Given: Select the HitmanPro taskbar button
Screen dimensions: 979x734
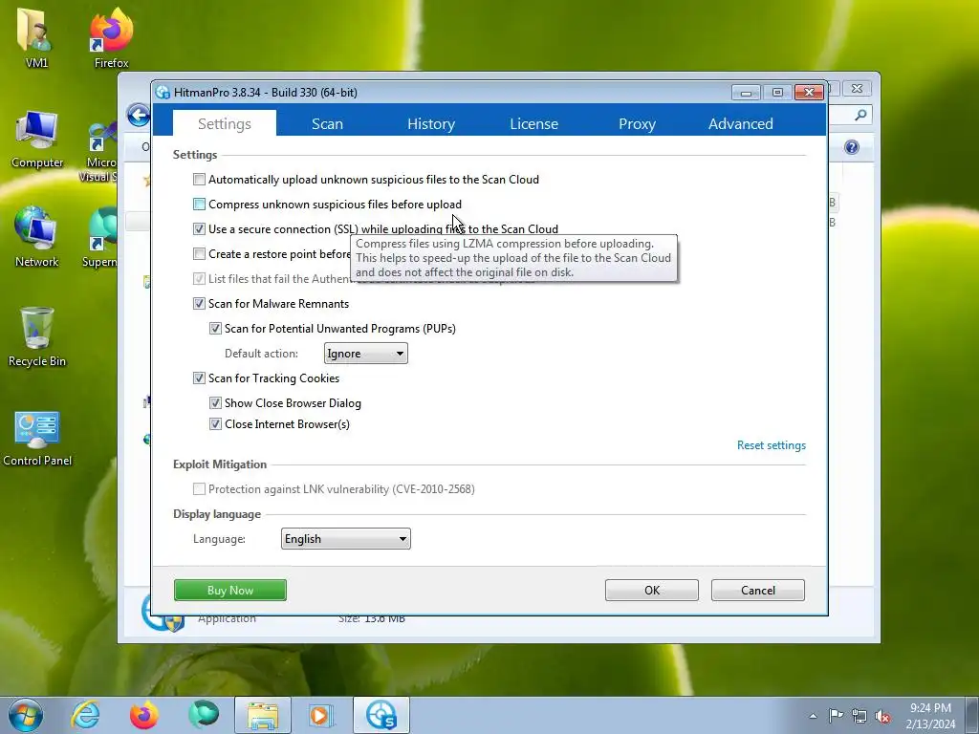Looking at the screenshot, I should click(x=381, y=715).
